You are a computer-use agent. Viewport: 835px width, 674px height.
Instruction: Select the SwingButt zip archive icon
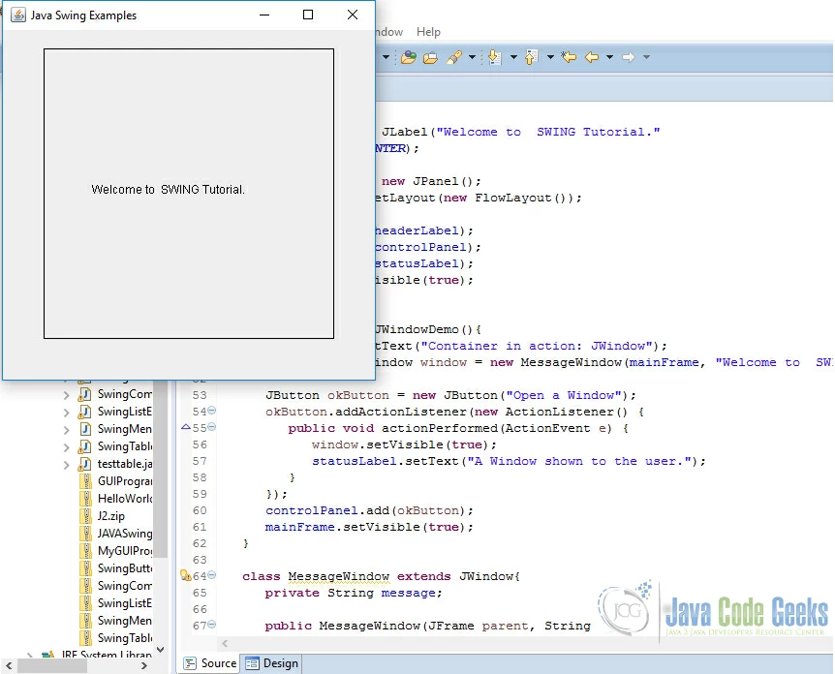tap(85, 568)
